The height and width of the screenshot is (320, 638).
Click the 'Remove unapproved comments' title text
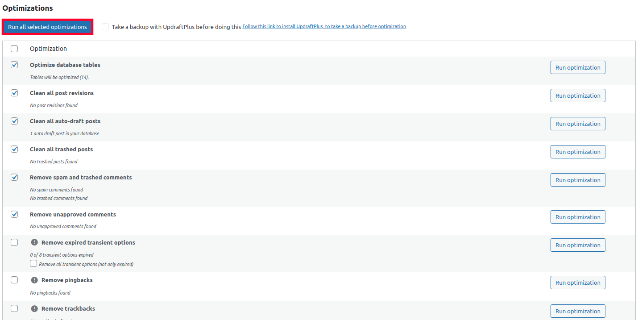pyautogui.click(x=73, y=214)
